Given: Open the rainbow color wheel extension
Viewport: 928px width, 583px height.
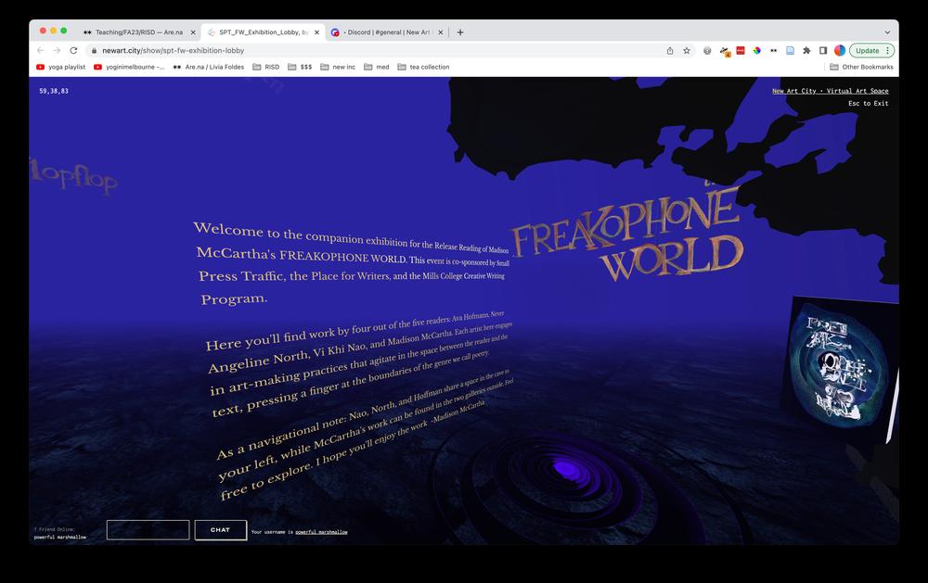Looking at the screenshot, I should 757,51.
